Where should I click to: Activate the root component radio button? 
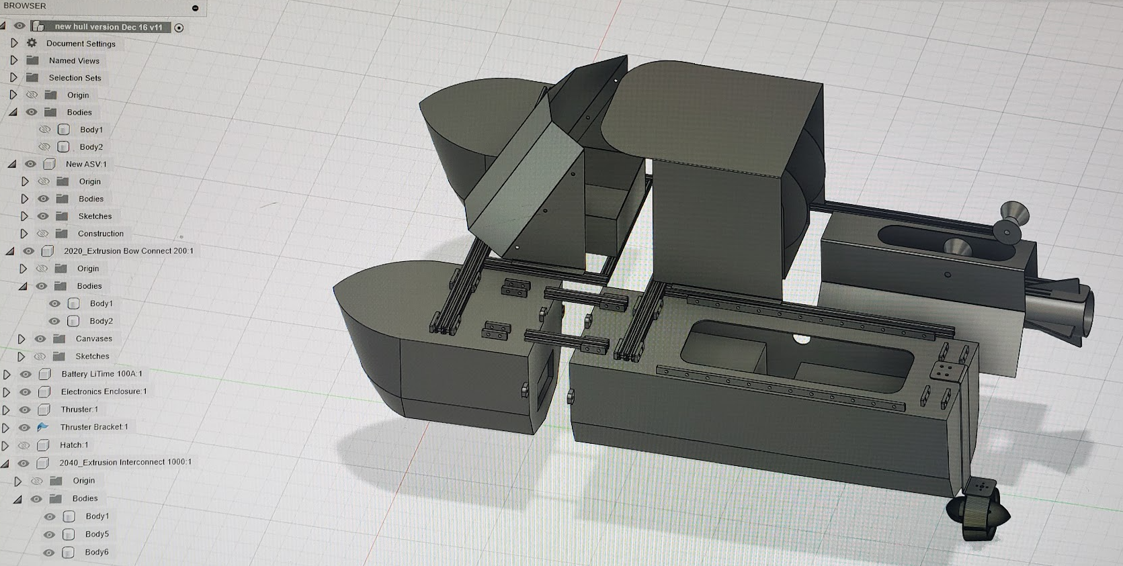(x=179, y=28)
